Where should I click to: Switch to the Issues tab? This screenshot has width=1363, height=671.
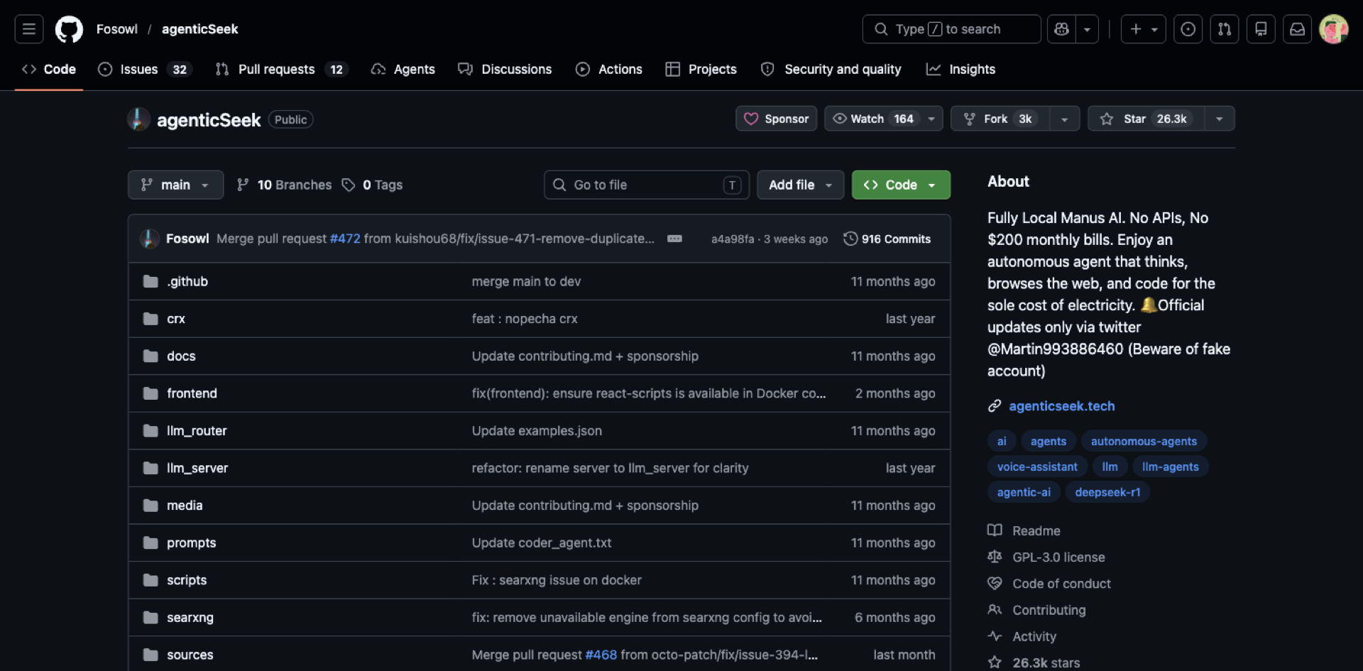point(146,69)
